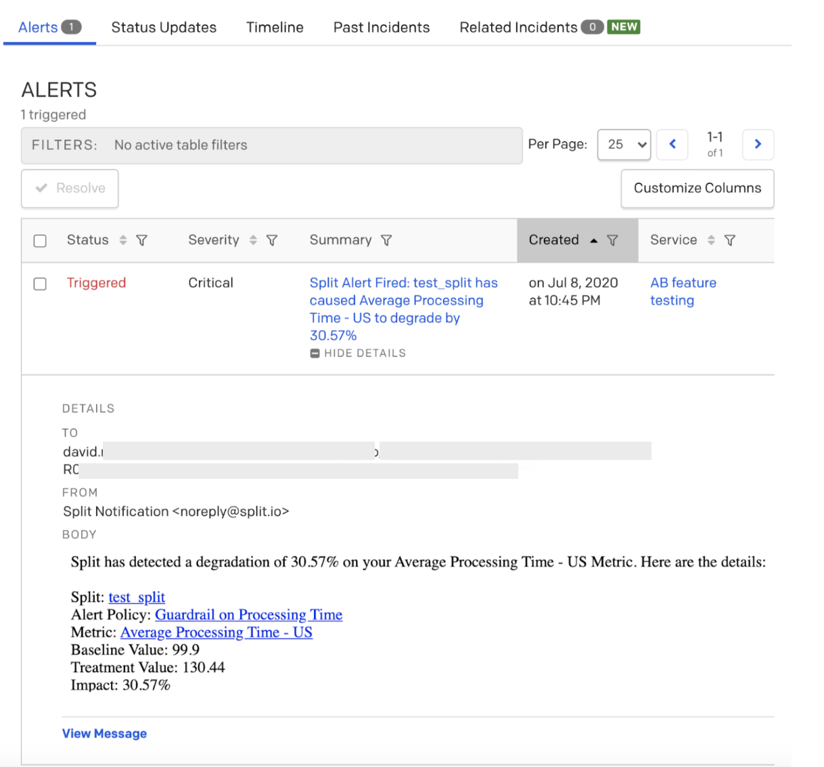Go to previous page of alerts
The image size is (824, 767).
pyautogui.click(x=672, y=144)
